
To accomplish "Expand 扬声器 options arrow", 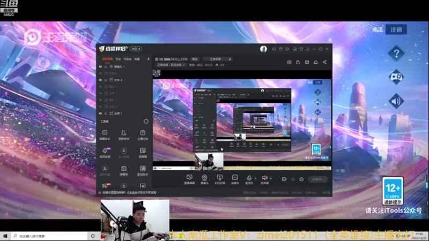I will pos(271,178).
